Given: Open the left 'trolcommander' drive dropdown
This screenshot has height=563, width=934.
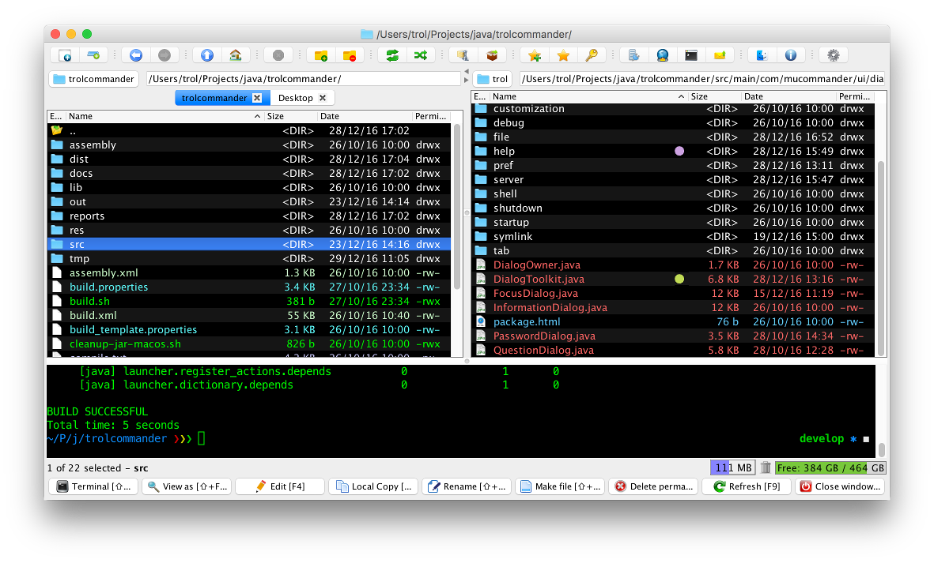Looking at the screenshot, I should click(x=93, y=79).
